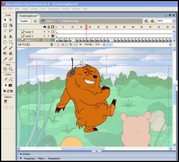
Task: Open the Edit Scene menu icon
Action: (x=146, y=21)
